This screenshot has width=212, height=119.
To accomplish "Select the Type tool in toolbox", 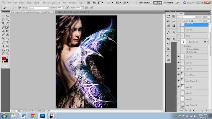I will pyautogui.click(x=7, y=42).
